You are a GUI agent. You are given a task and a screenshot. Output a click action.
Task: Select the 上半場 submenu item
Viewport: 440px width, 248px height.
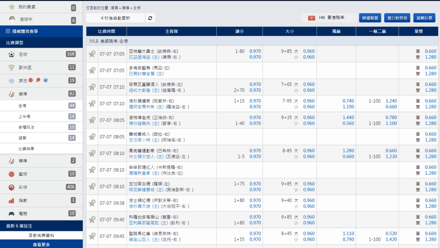42,116
